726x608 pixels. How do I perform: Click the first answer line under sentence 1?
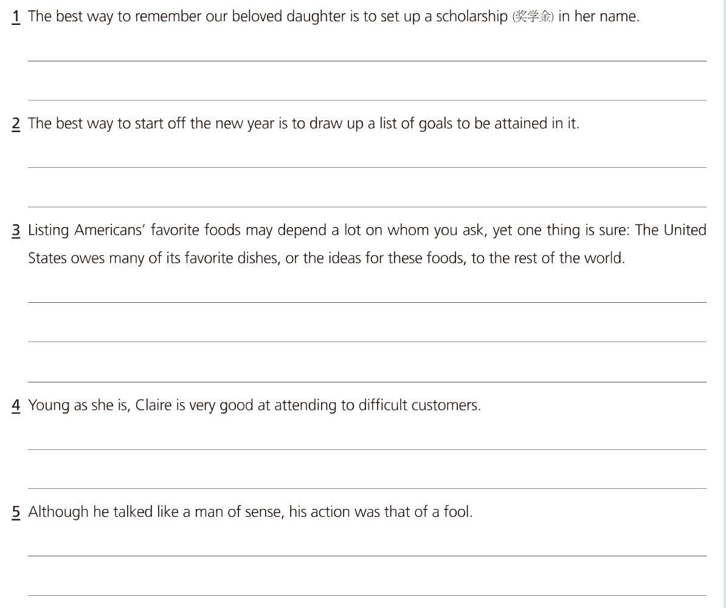point(367,60)
